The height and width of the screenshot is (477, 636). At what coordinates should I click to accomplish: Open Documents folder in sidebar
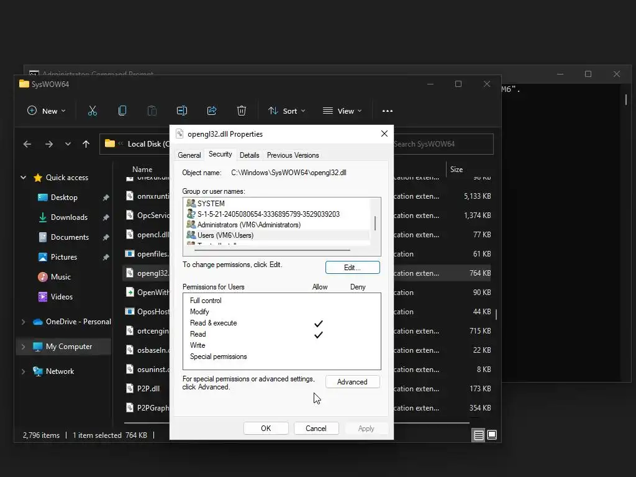pos(70,237)
